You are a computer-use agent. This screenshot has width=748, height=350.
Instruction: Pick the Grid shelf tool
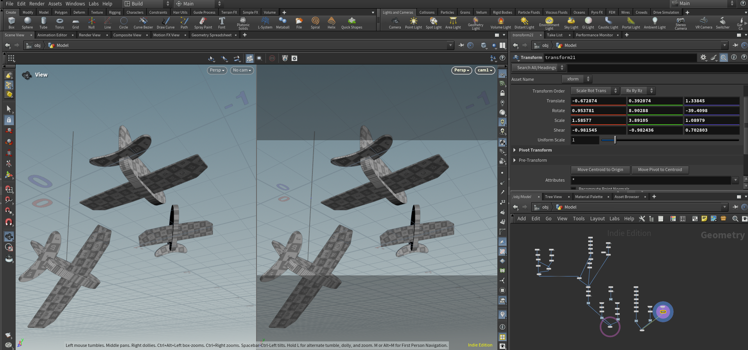click(75, 23)
